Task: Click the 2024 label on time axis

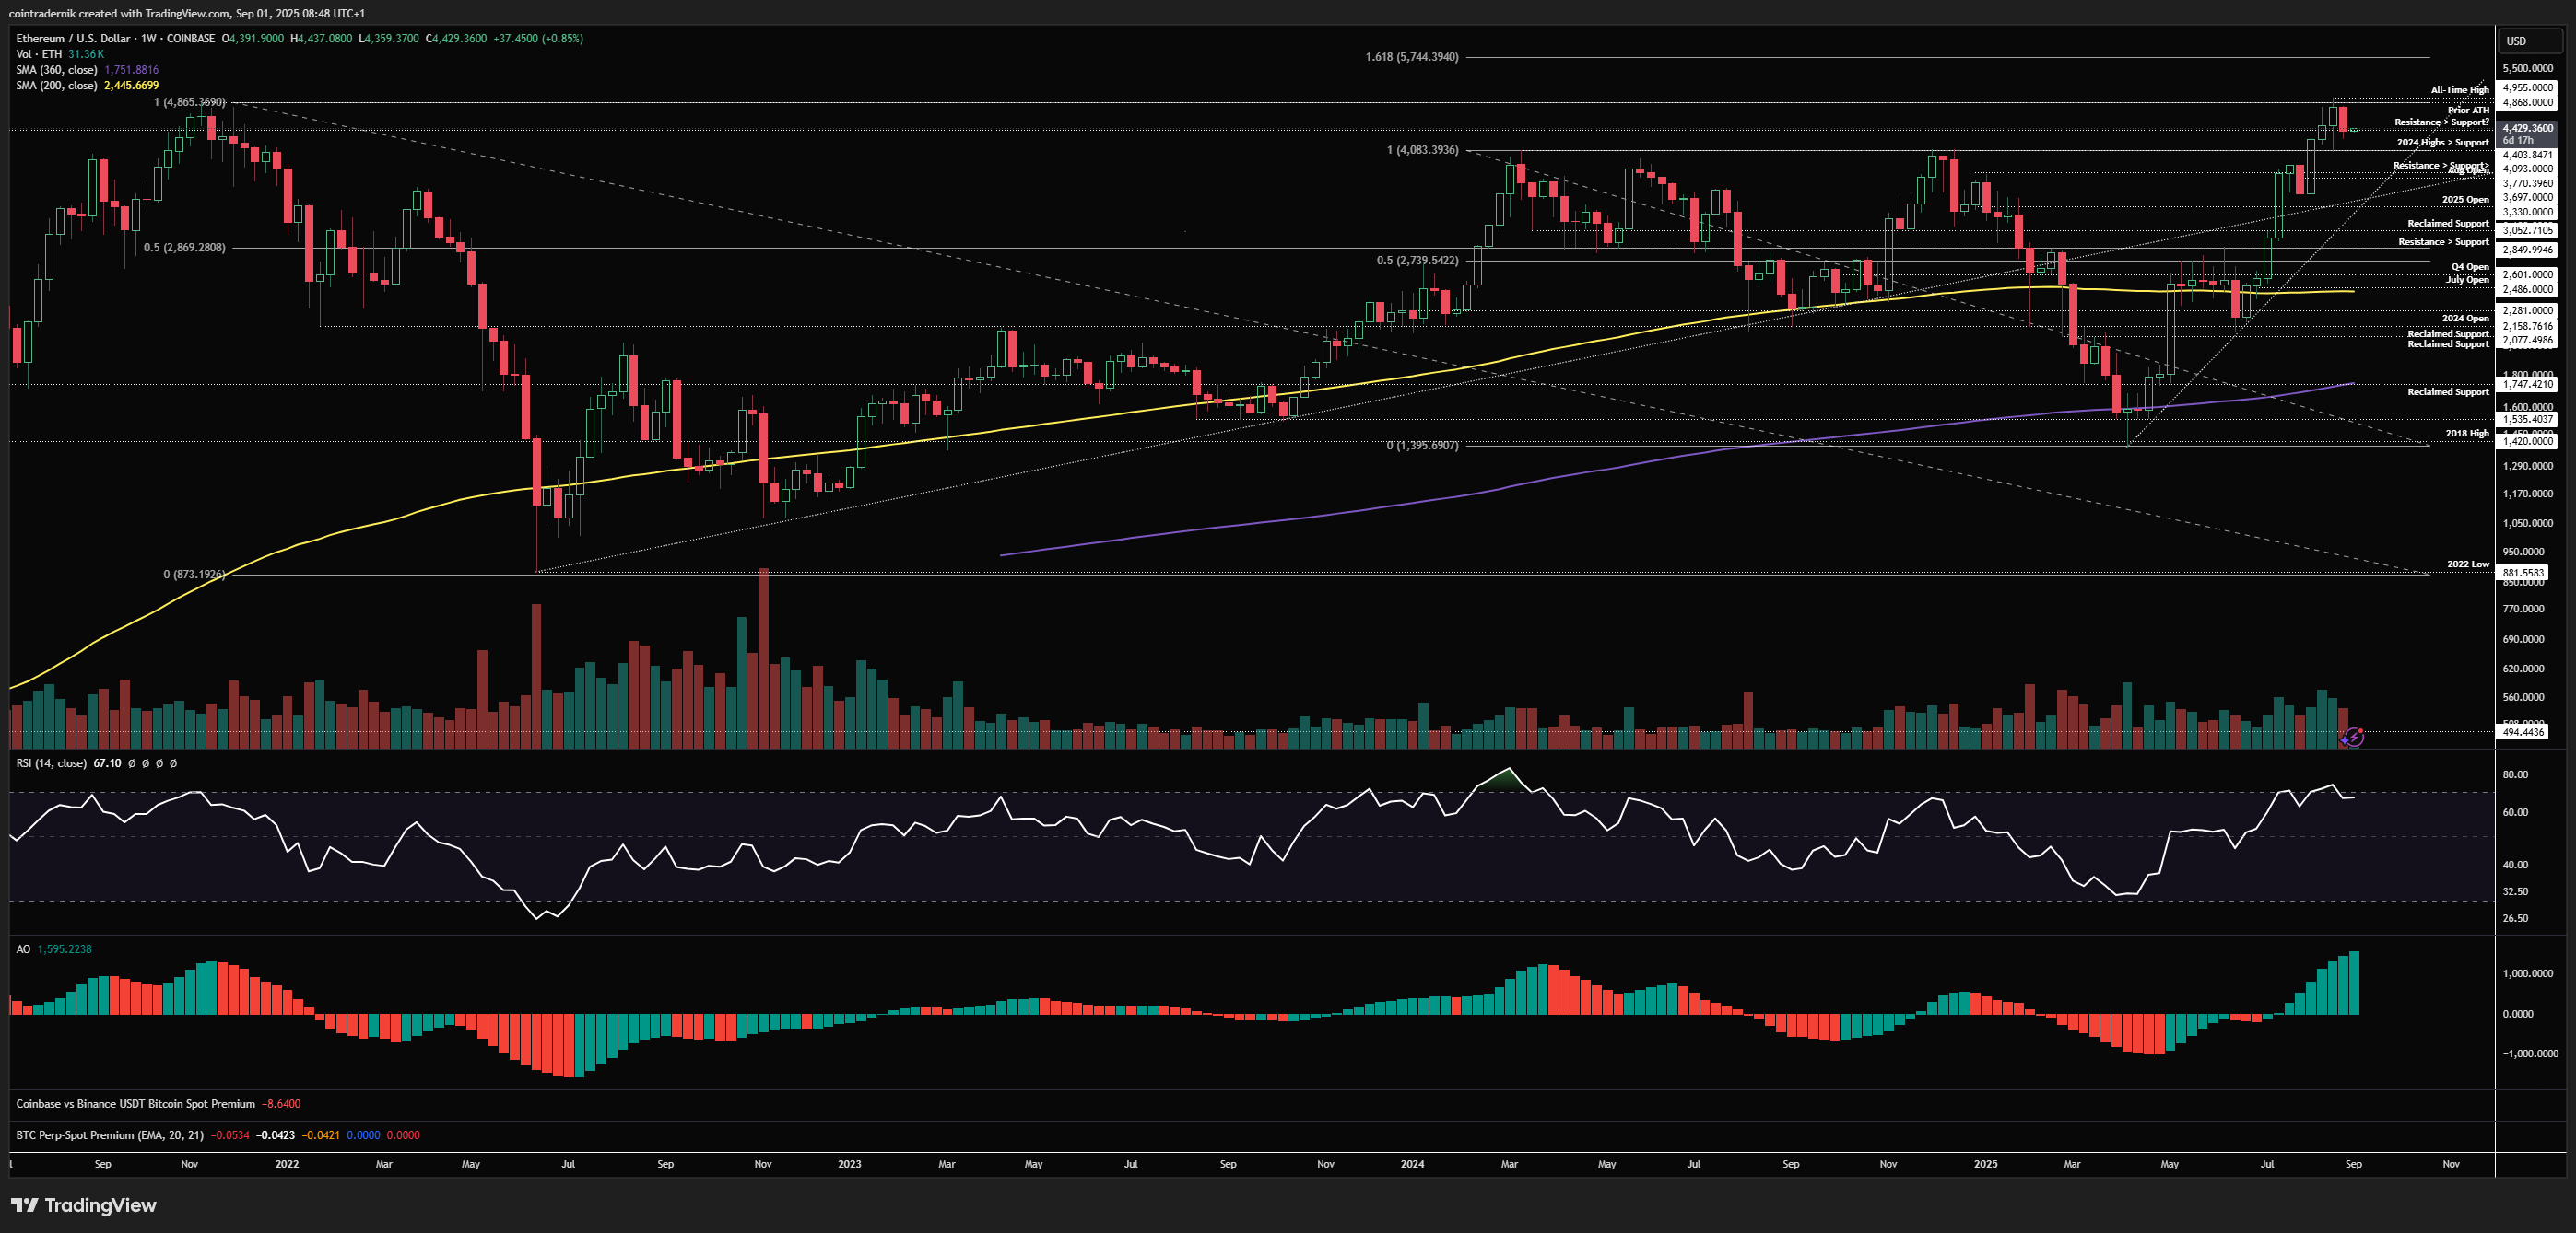Action: pos(1412,1164)
